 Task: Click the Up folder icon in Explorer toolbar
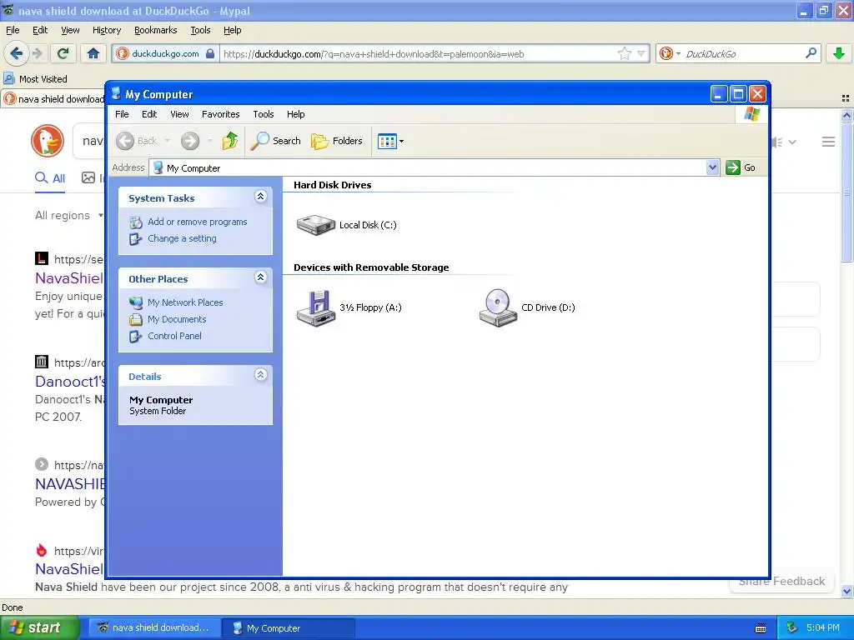point(230,141)
